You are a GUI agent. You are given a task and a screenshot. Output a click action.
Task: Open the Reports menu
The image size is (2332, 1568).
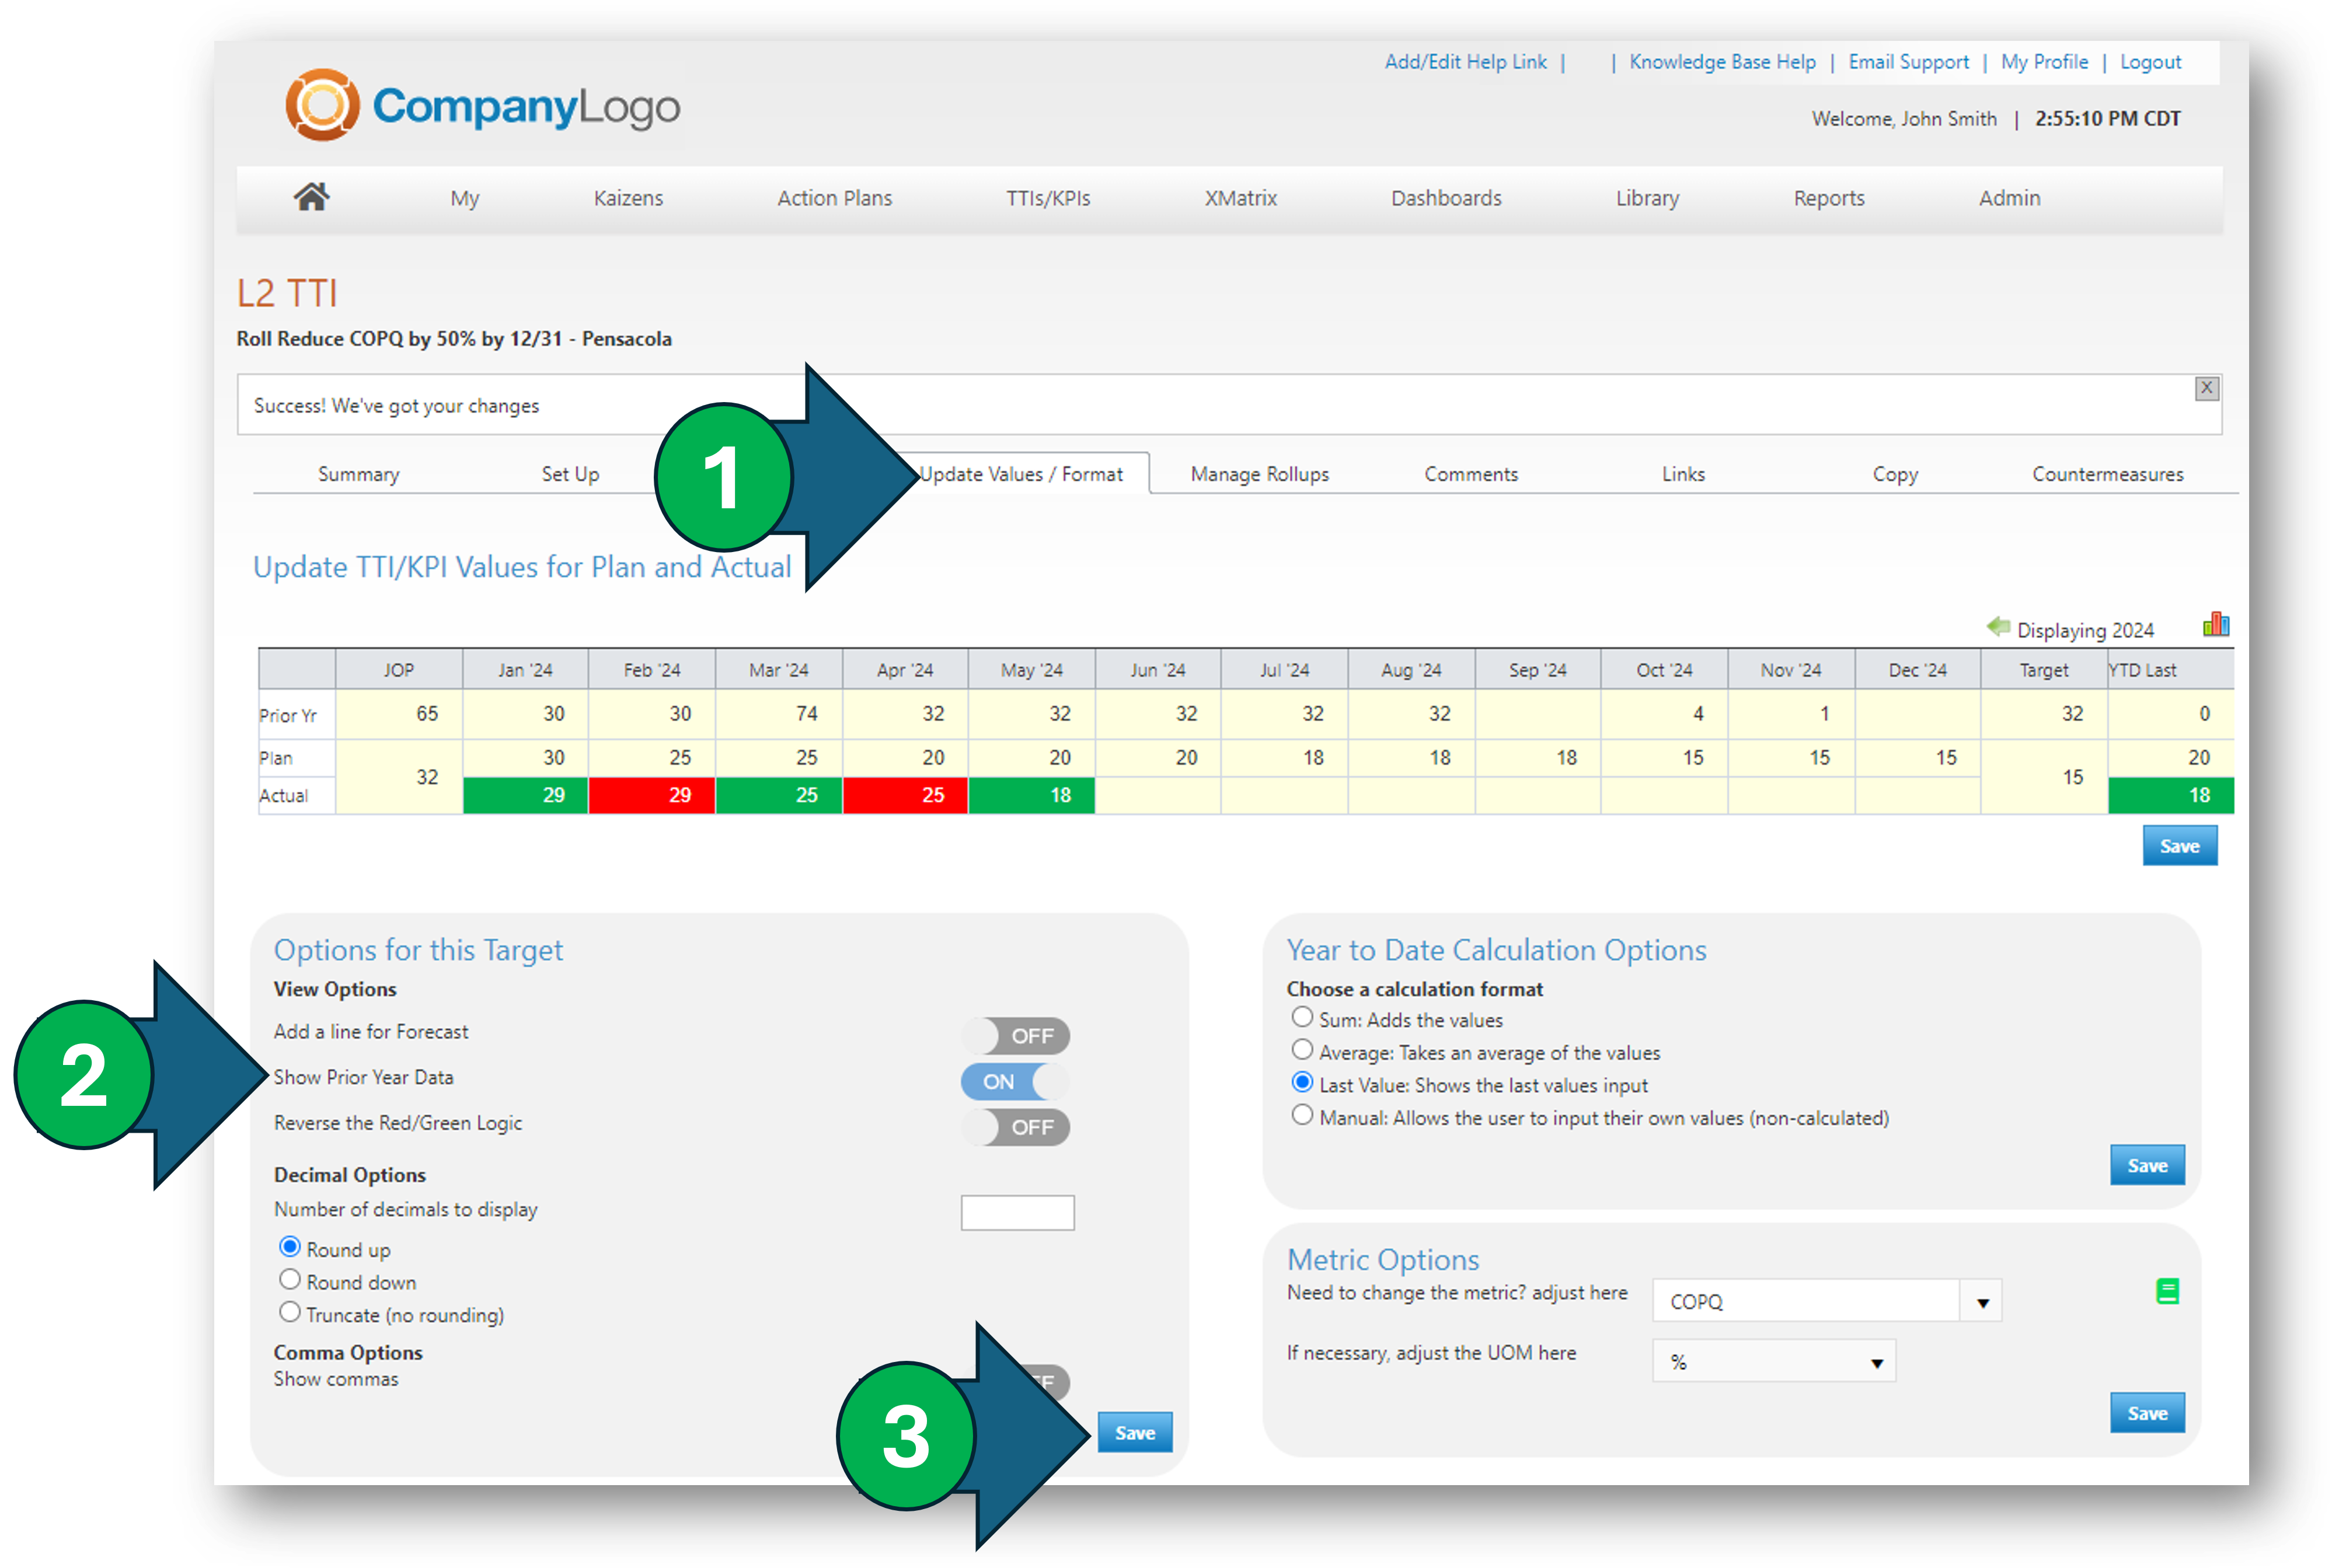(x=1828, y=198)
